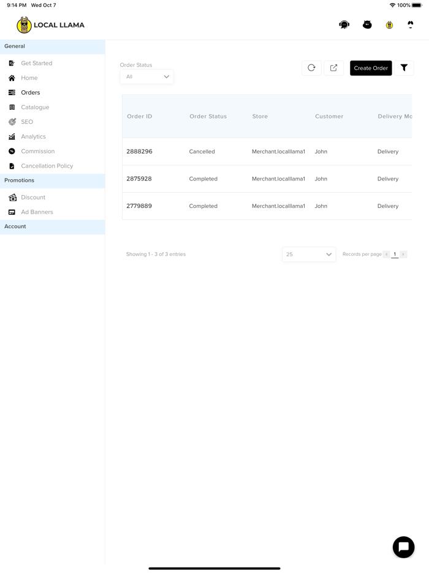The image size is (429, 573).
Task: Expand the Account section header
Action: tap(53, 227)
